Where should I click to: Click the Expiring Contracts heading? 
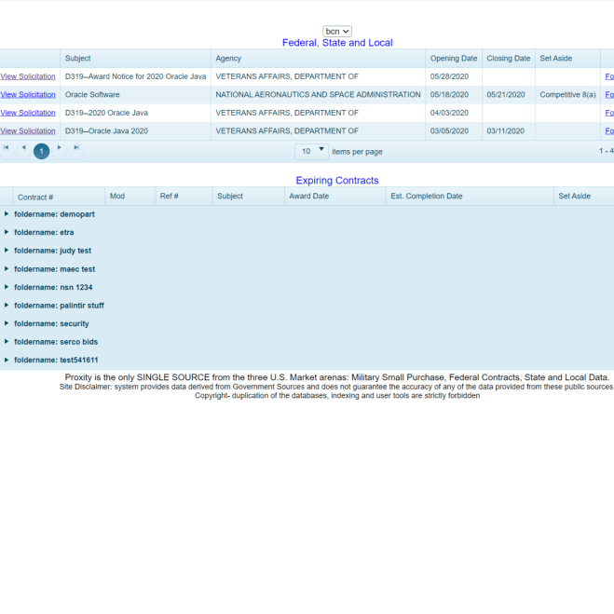(337, 181)
